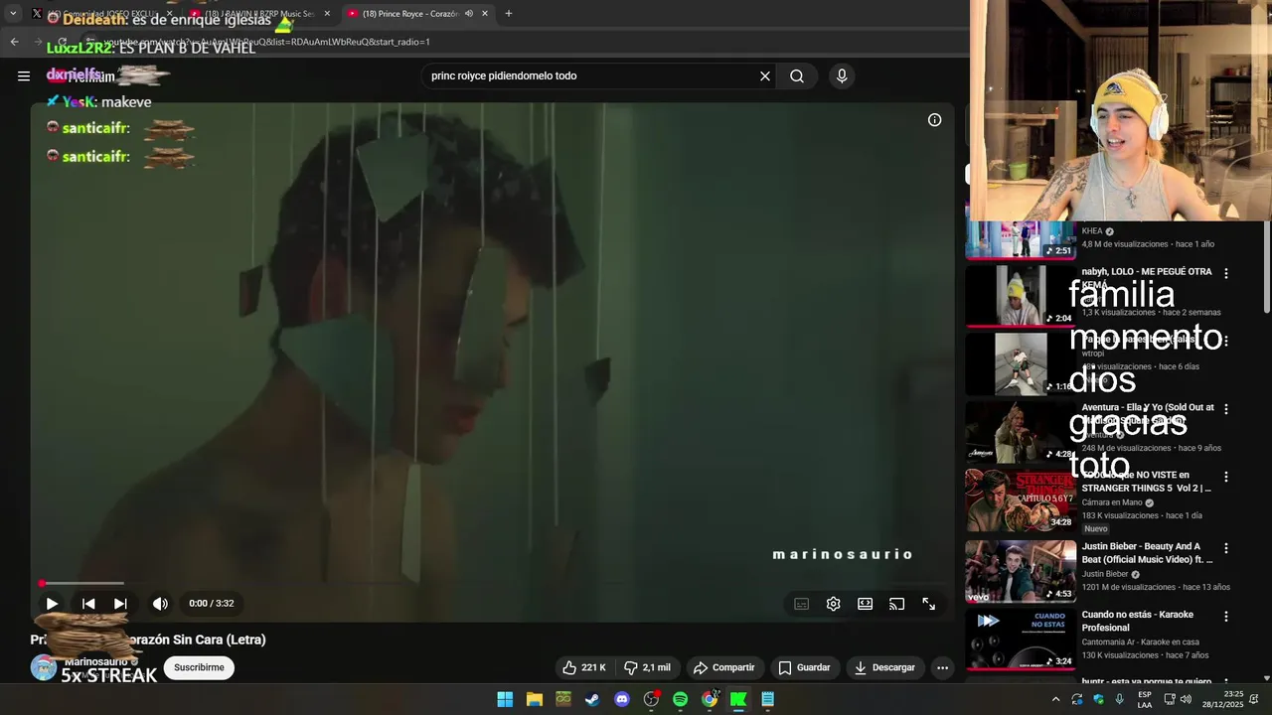Skip to the previous video

(88, 603)
